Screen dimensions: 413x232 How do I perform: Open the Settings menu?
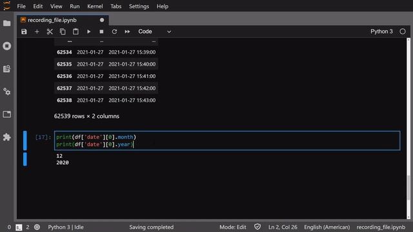(x=139, y=6)
